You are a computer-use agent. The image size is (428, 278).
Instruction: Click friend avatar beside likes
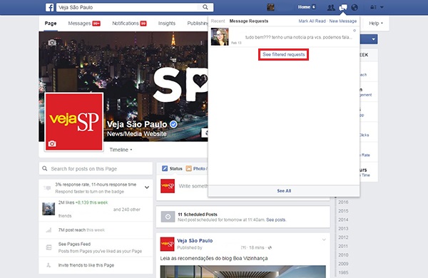click(x=49, y=209)
